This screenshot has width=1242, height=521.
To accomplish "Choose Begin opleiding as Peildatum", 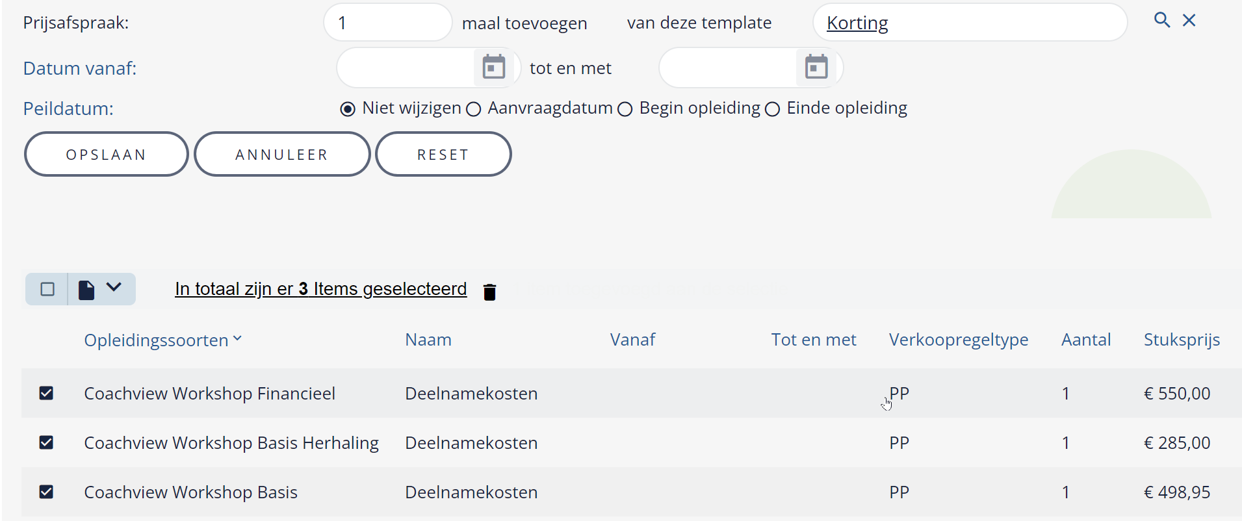I will point(625,109).
